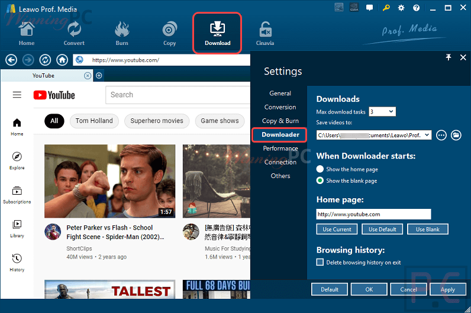
Task: Open the ShortClips channel link
Action: 79,249
